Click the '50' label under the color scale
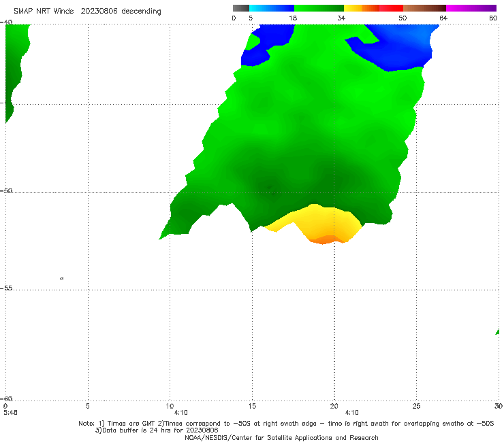 tap(403, 18)
